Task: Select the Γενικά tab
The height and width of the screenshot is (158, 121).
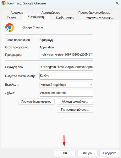Action: pyautogui.click(x=12, y=17)
